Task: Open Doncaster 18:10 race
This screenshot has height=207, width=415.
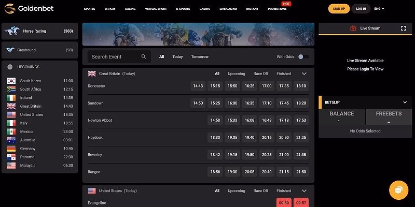Action: tap(301, 86)
